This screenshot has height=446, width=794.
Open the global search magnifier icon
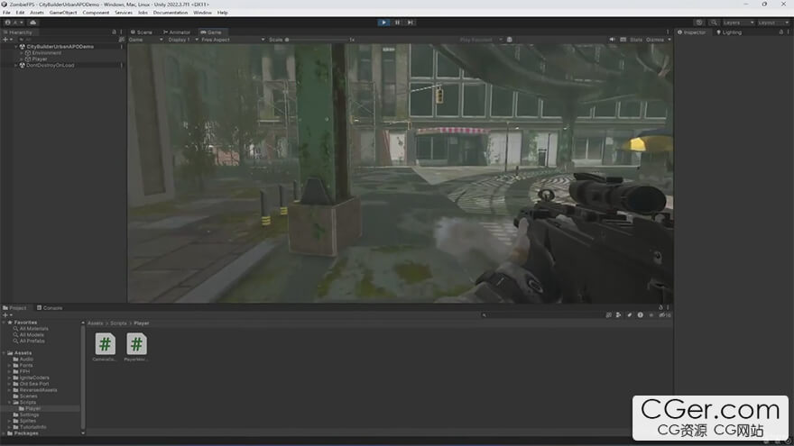pos(712,22)
